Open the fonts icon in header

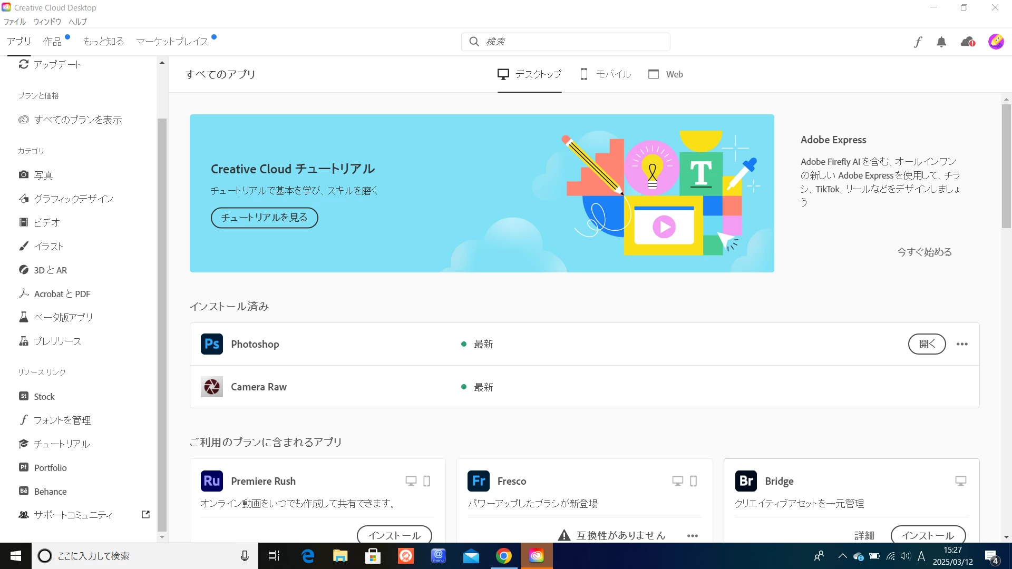click(918, 42)
